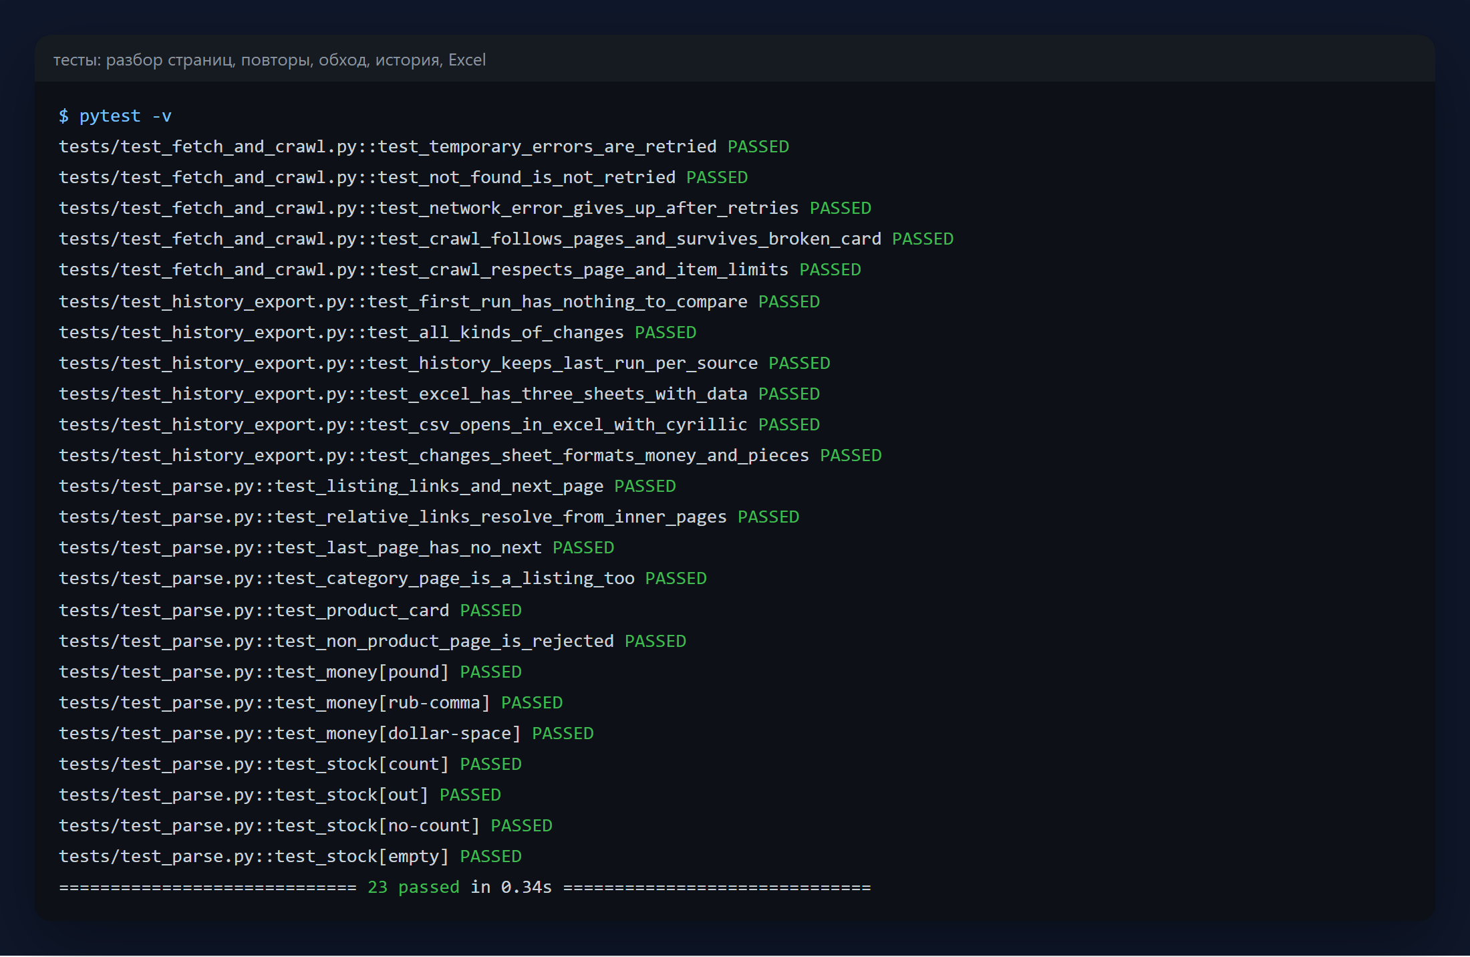Screen dimensions: 1470x957
Task: Select the test_temporary_errors_are_retried result line
Action: 424,147
